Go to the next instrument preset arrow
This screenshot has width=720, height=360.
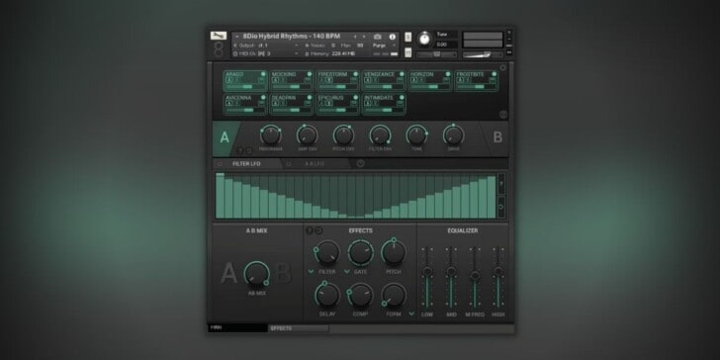pyautogui.click(x=364, y=37)
